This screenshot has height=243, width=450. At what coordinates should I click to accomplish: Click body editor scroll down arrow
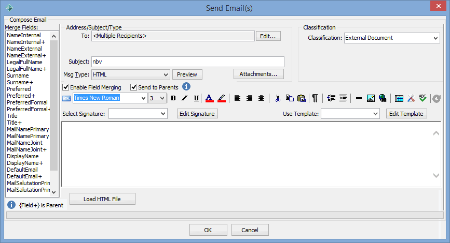pos(436,176)
